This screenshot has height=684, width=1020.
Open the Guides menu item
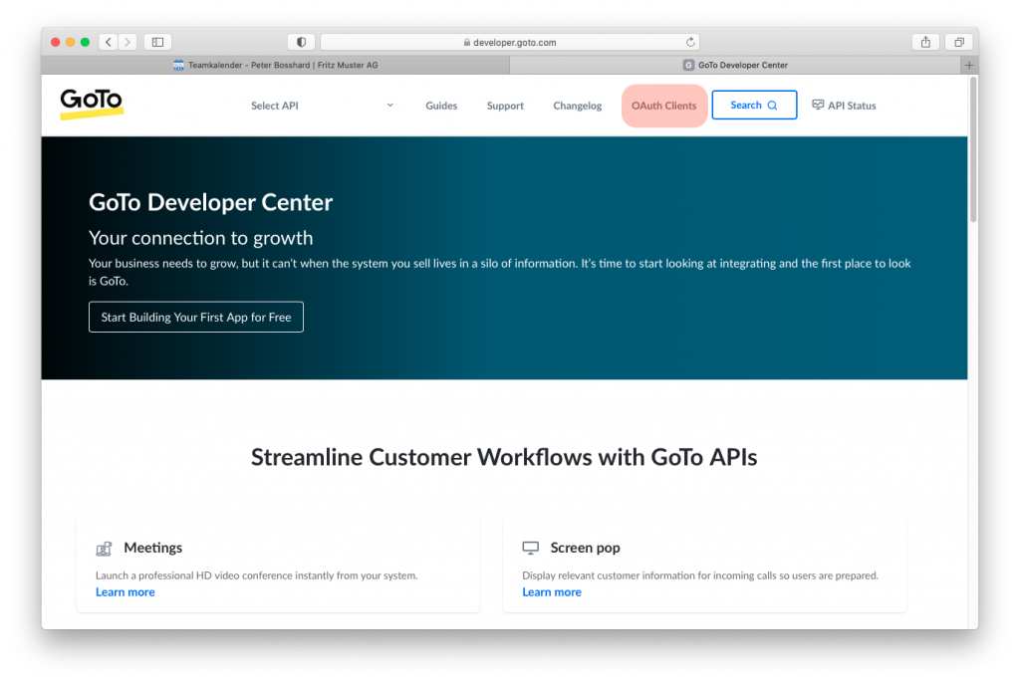tap(441, 106)
